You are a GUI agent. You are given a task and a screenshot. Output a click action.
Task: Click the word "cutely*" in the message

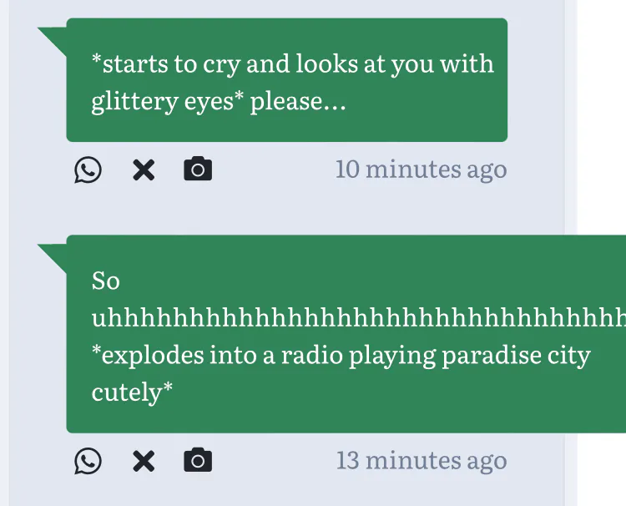pyautogui.click(x=132, y=392)
